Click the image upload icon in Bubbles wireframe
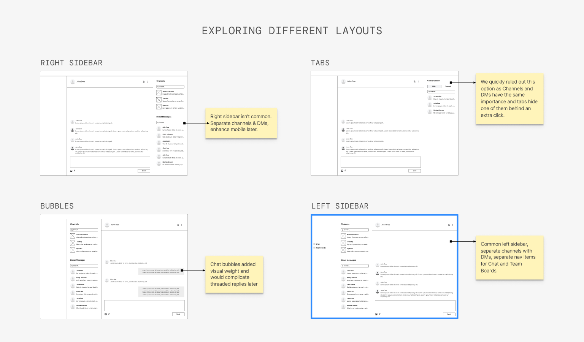 coord(106,314)
